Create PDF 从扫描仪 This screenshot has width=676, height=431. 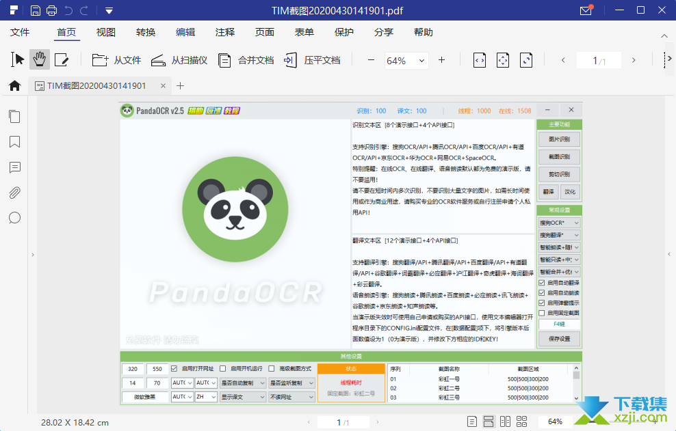(179, 60)
